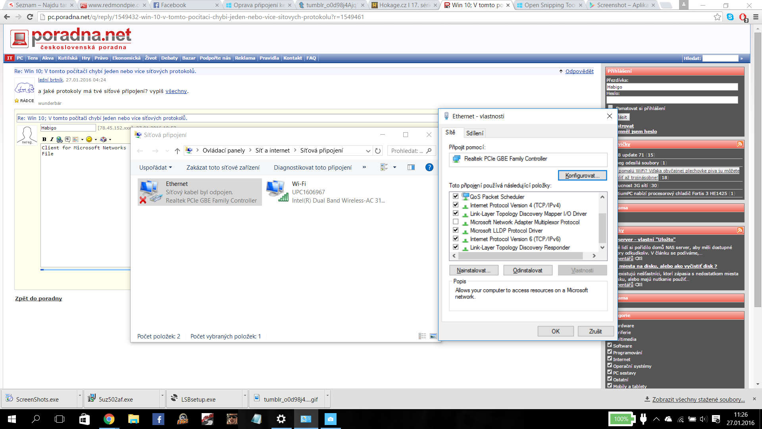762x429 pixels.
Task: Click the Zpět do poradny link
Action: point(38,299)
